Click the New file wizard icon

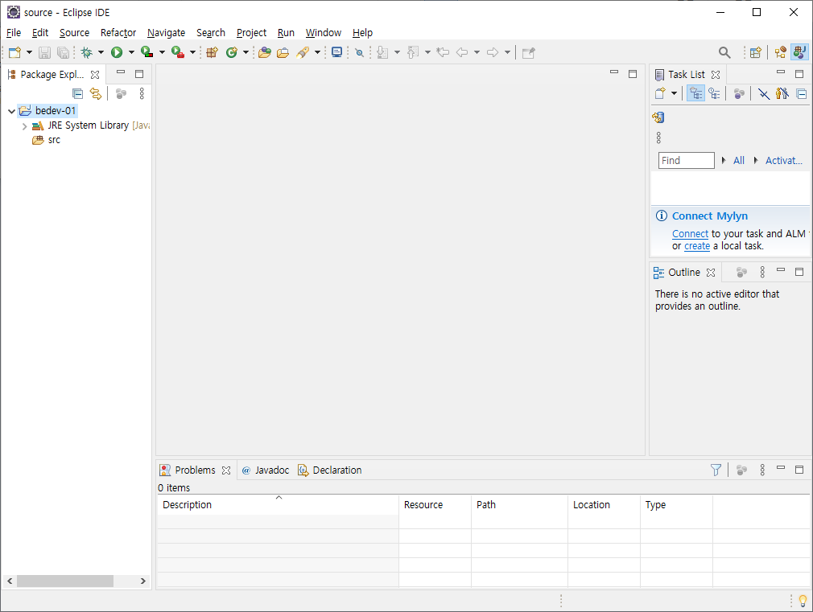[14, 52]
